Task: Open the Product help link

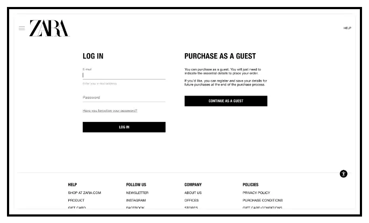Action: click(x=76, y=200)
